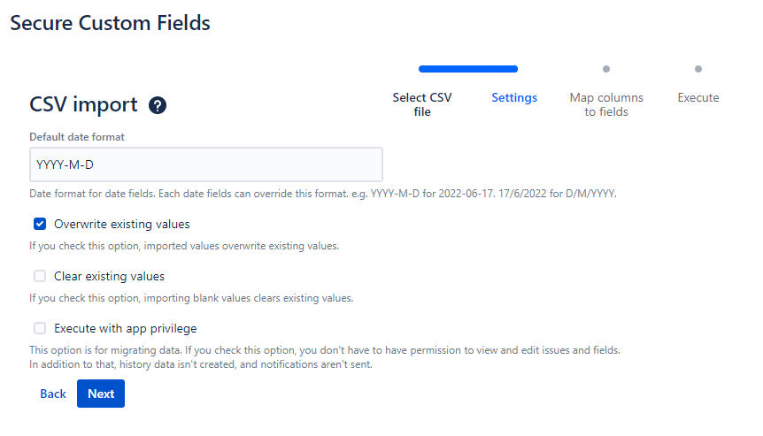Check the Execute with app privilege box
Screen dimensions: 763x436
(40, 328)
